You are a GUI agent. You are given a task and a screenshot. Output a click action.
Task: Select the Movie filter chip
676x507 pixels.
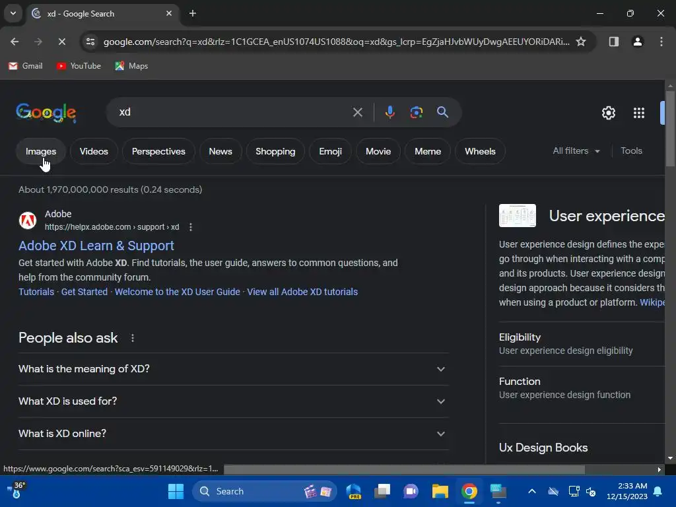[378, 151]
